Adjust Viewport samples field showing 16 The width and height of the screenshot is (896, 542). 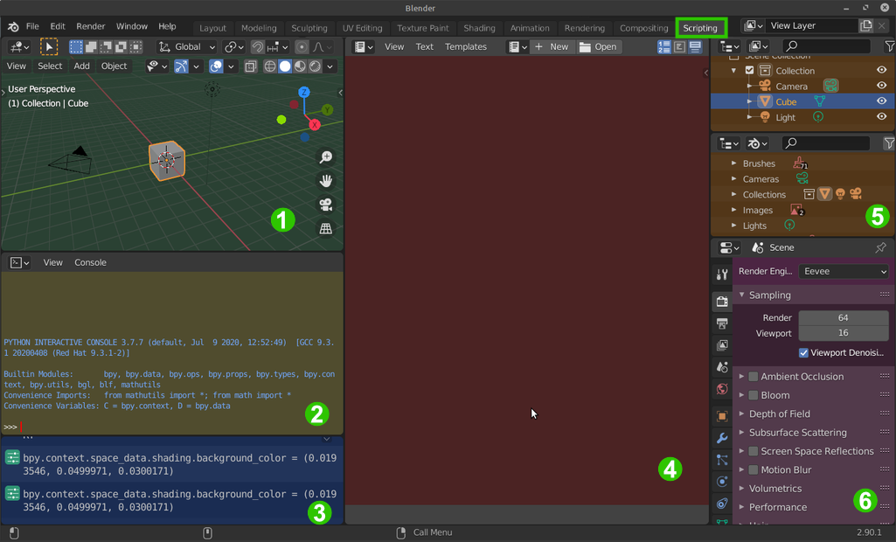pyautogui.click(x=844, y=333)
